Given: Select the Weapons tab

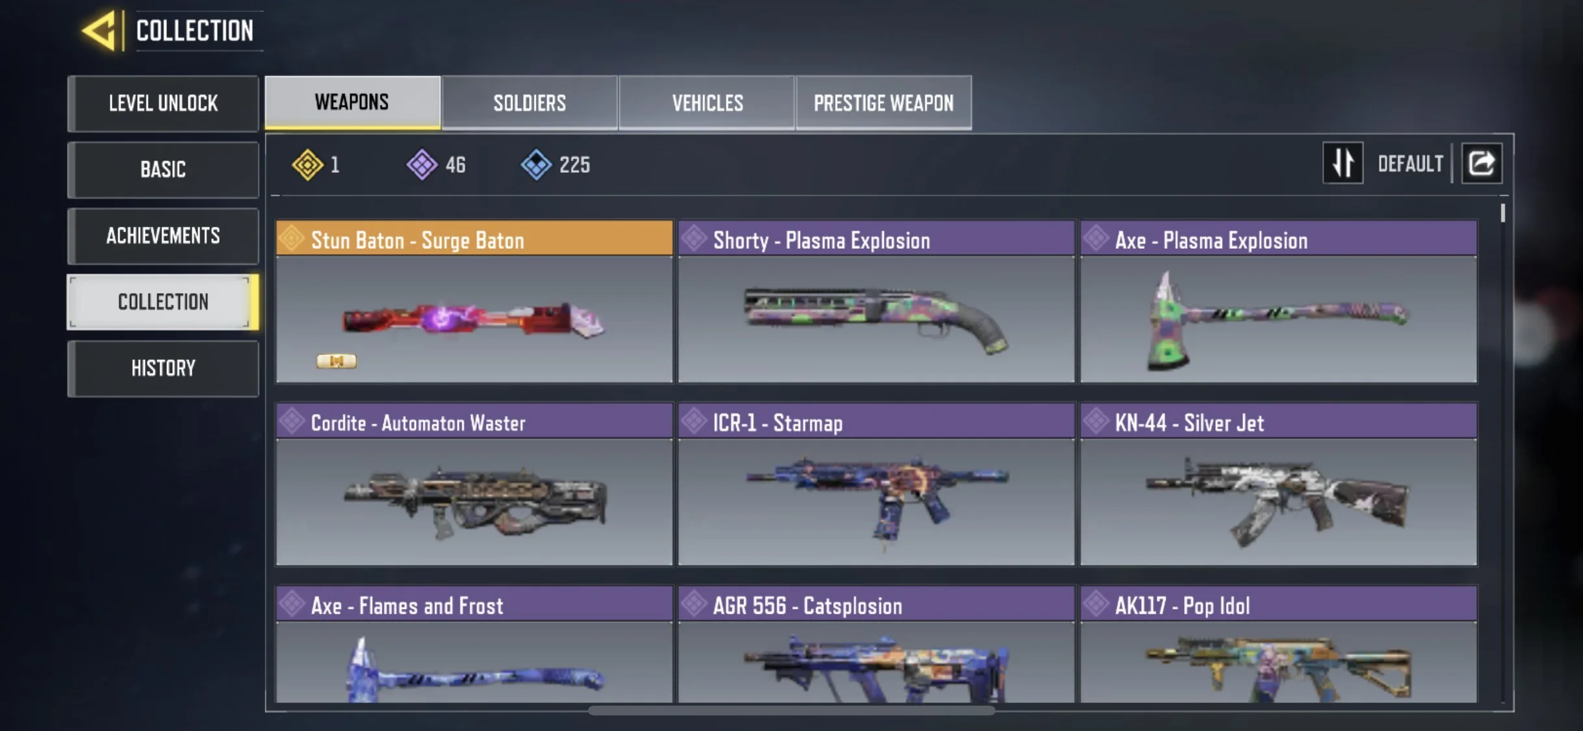Looking at the screenshot, I should (352, 102).
